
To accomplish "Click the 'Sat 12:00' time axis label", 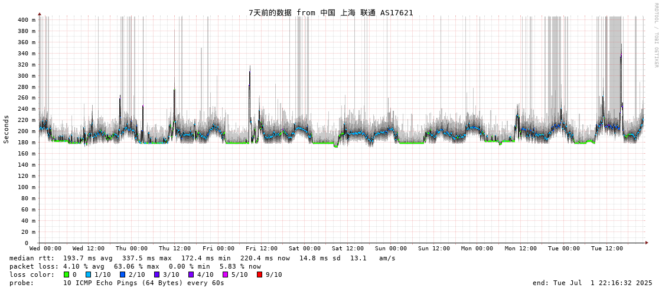I will pos(348,249).
